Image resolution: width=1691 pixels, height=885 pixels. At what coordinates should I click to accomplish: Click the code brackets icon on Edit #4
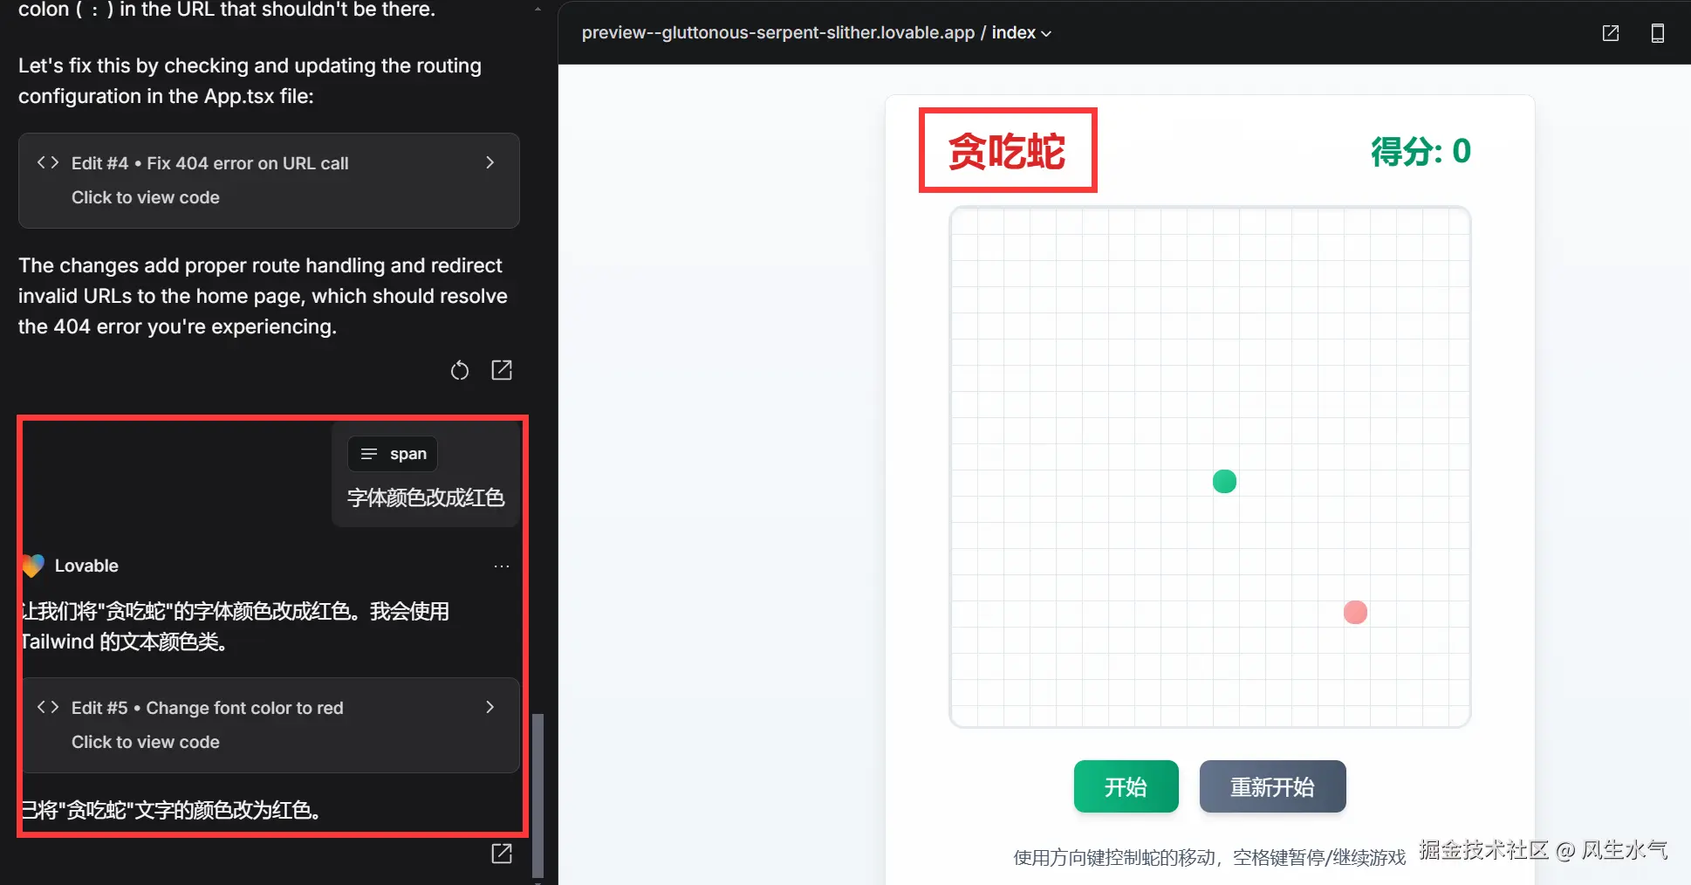click(x=48, y=163)
